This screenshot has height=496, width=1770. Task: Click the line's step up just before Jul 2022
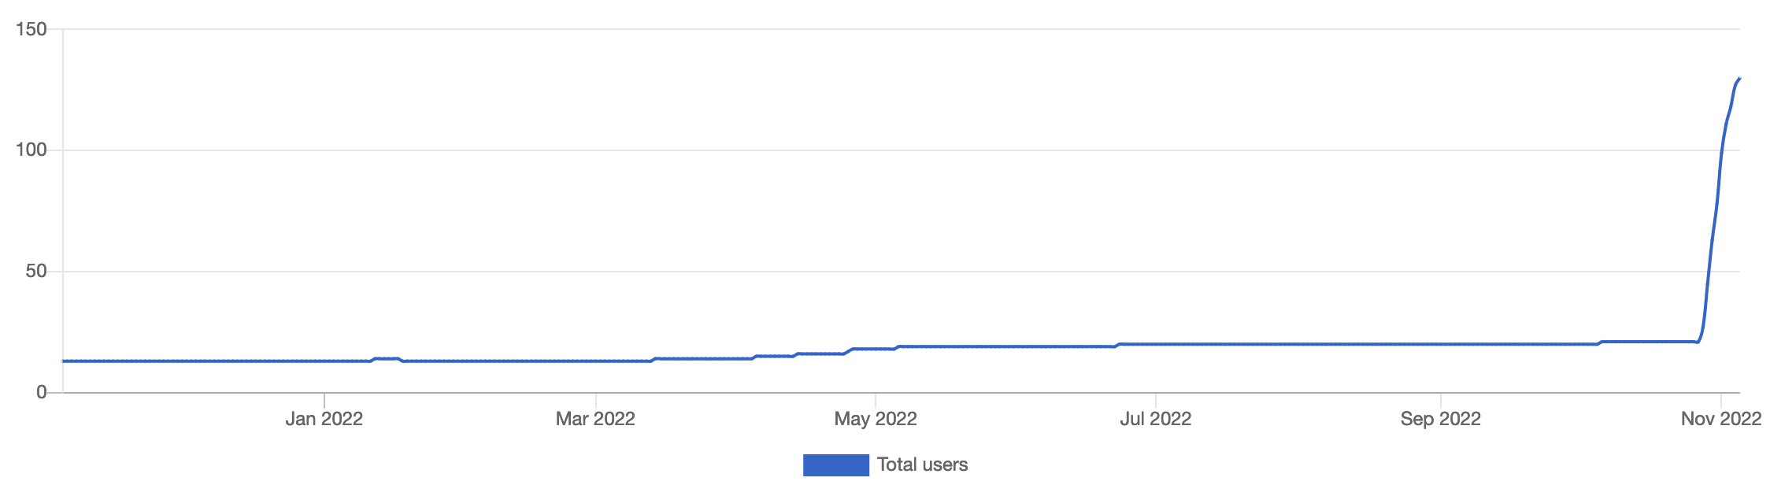click(1117, 345)
